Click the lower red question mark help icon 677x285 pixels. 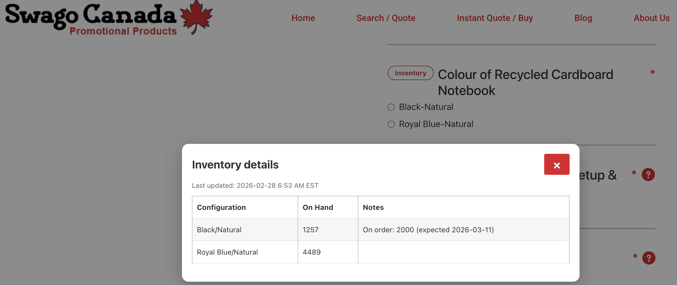point(649,258)
